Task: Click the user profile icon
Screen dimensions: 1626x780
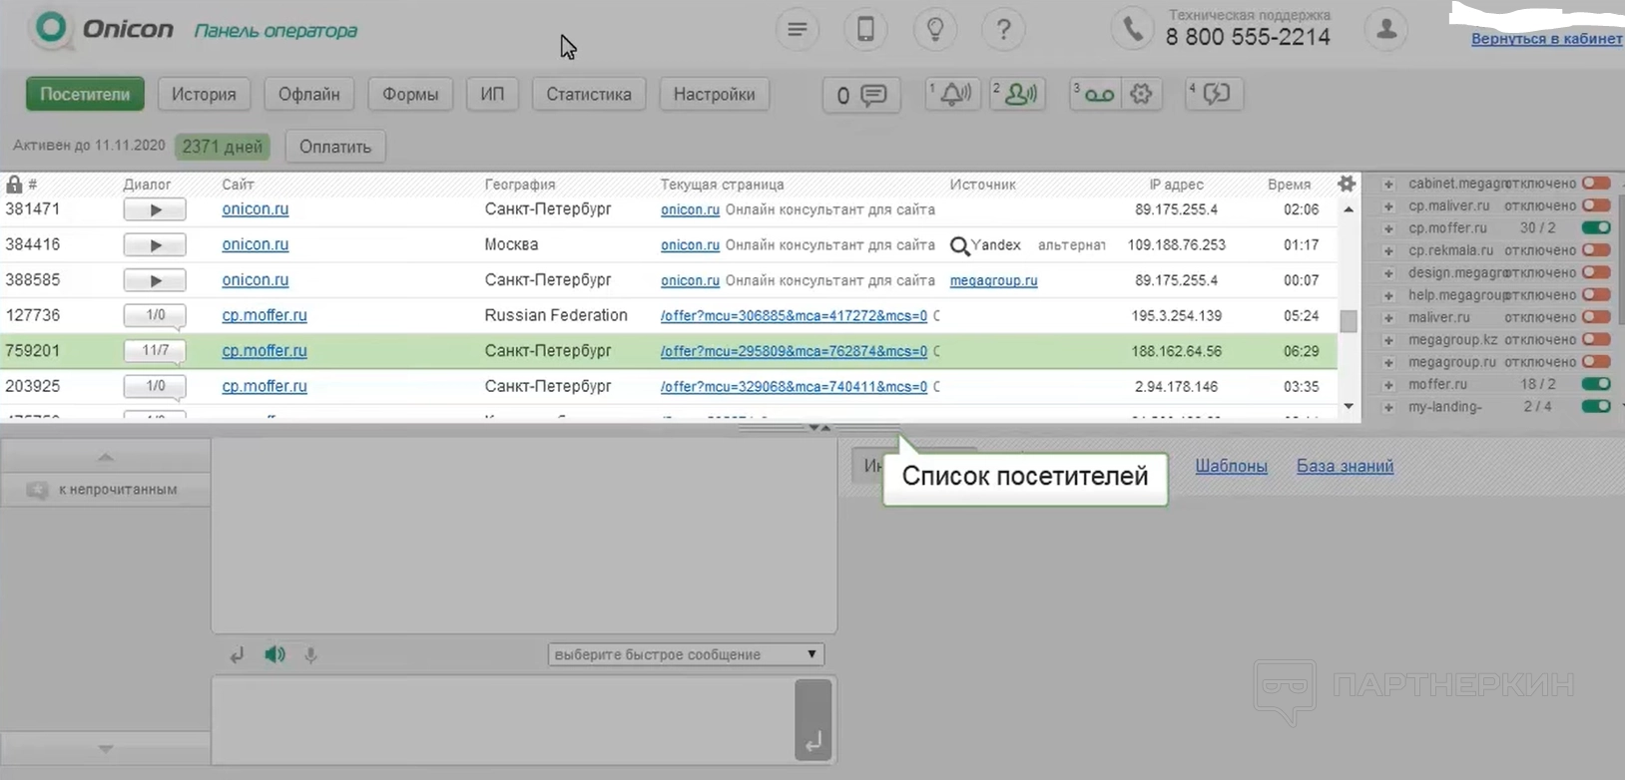Action: (x=1385, y=30)
